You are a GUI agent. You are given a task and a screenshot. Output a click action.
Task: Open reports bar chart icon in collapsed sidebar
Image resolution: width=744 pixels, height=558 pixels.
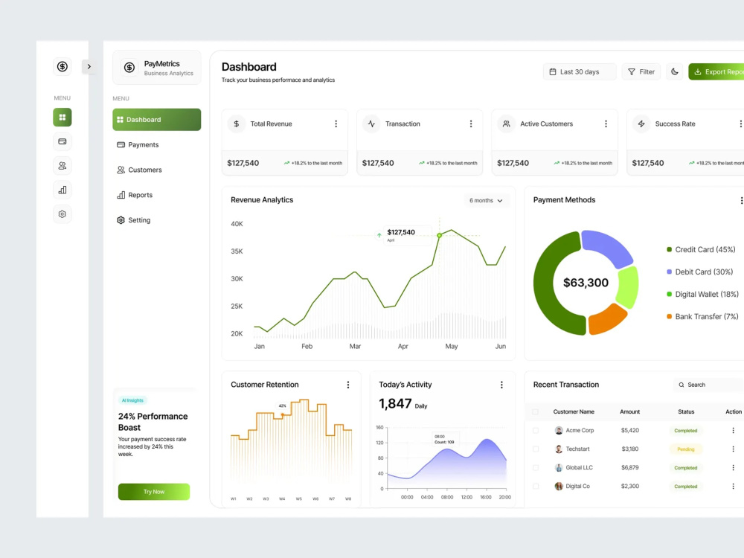62,190
